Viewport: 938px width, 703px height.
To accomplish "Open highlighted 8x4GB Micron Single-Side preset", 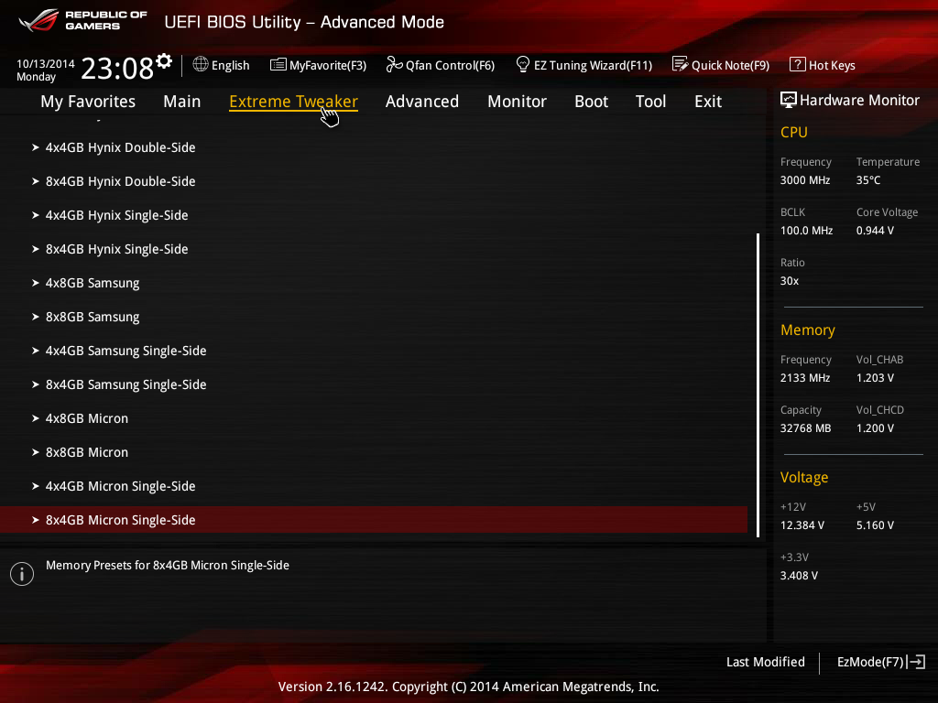I will point(374,520).
